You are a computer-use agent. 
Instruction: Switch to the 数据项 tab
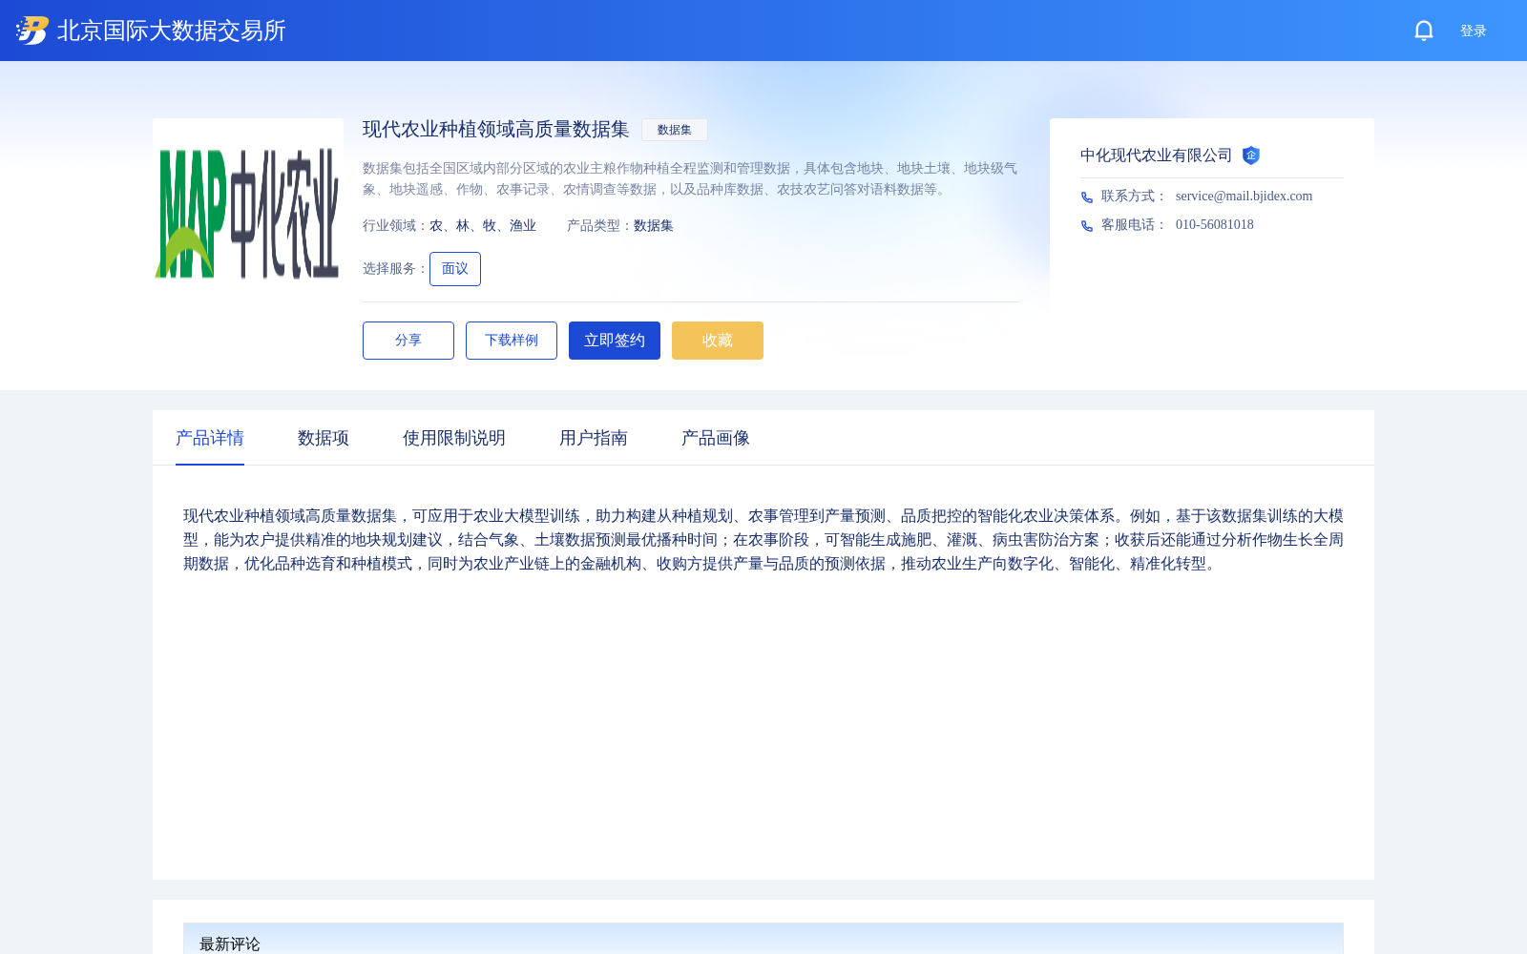pos(324,438)
